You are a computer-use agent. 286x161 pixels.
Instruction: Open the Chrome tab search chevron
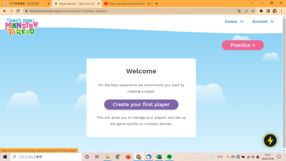click(252, 3)
